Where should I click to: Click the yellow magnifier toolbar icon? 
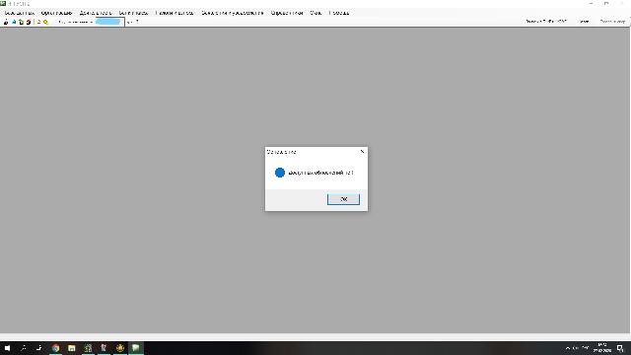point(46,22)
